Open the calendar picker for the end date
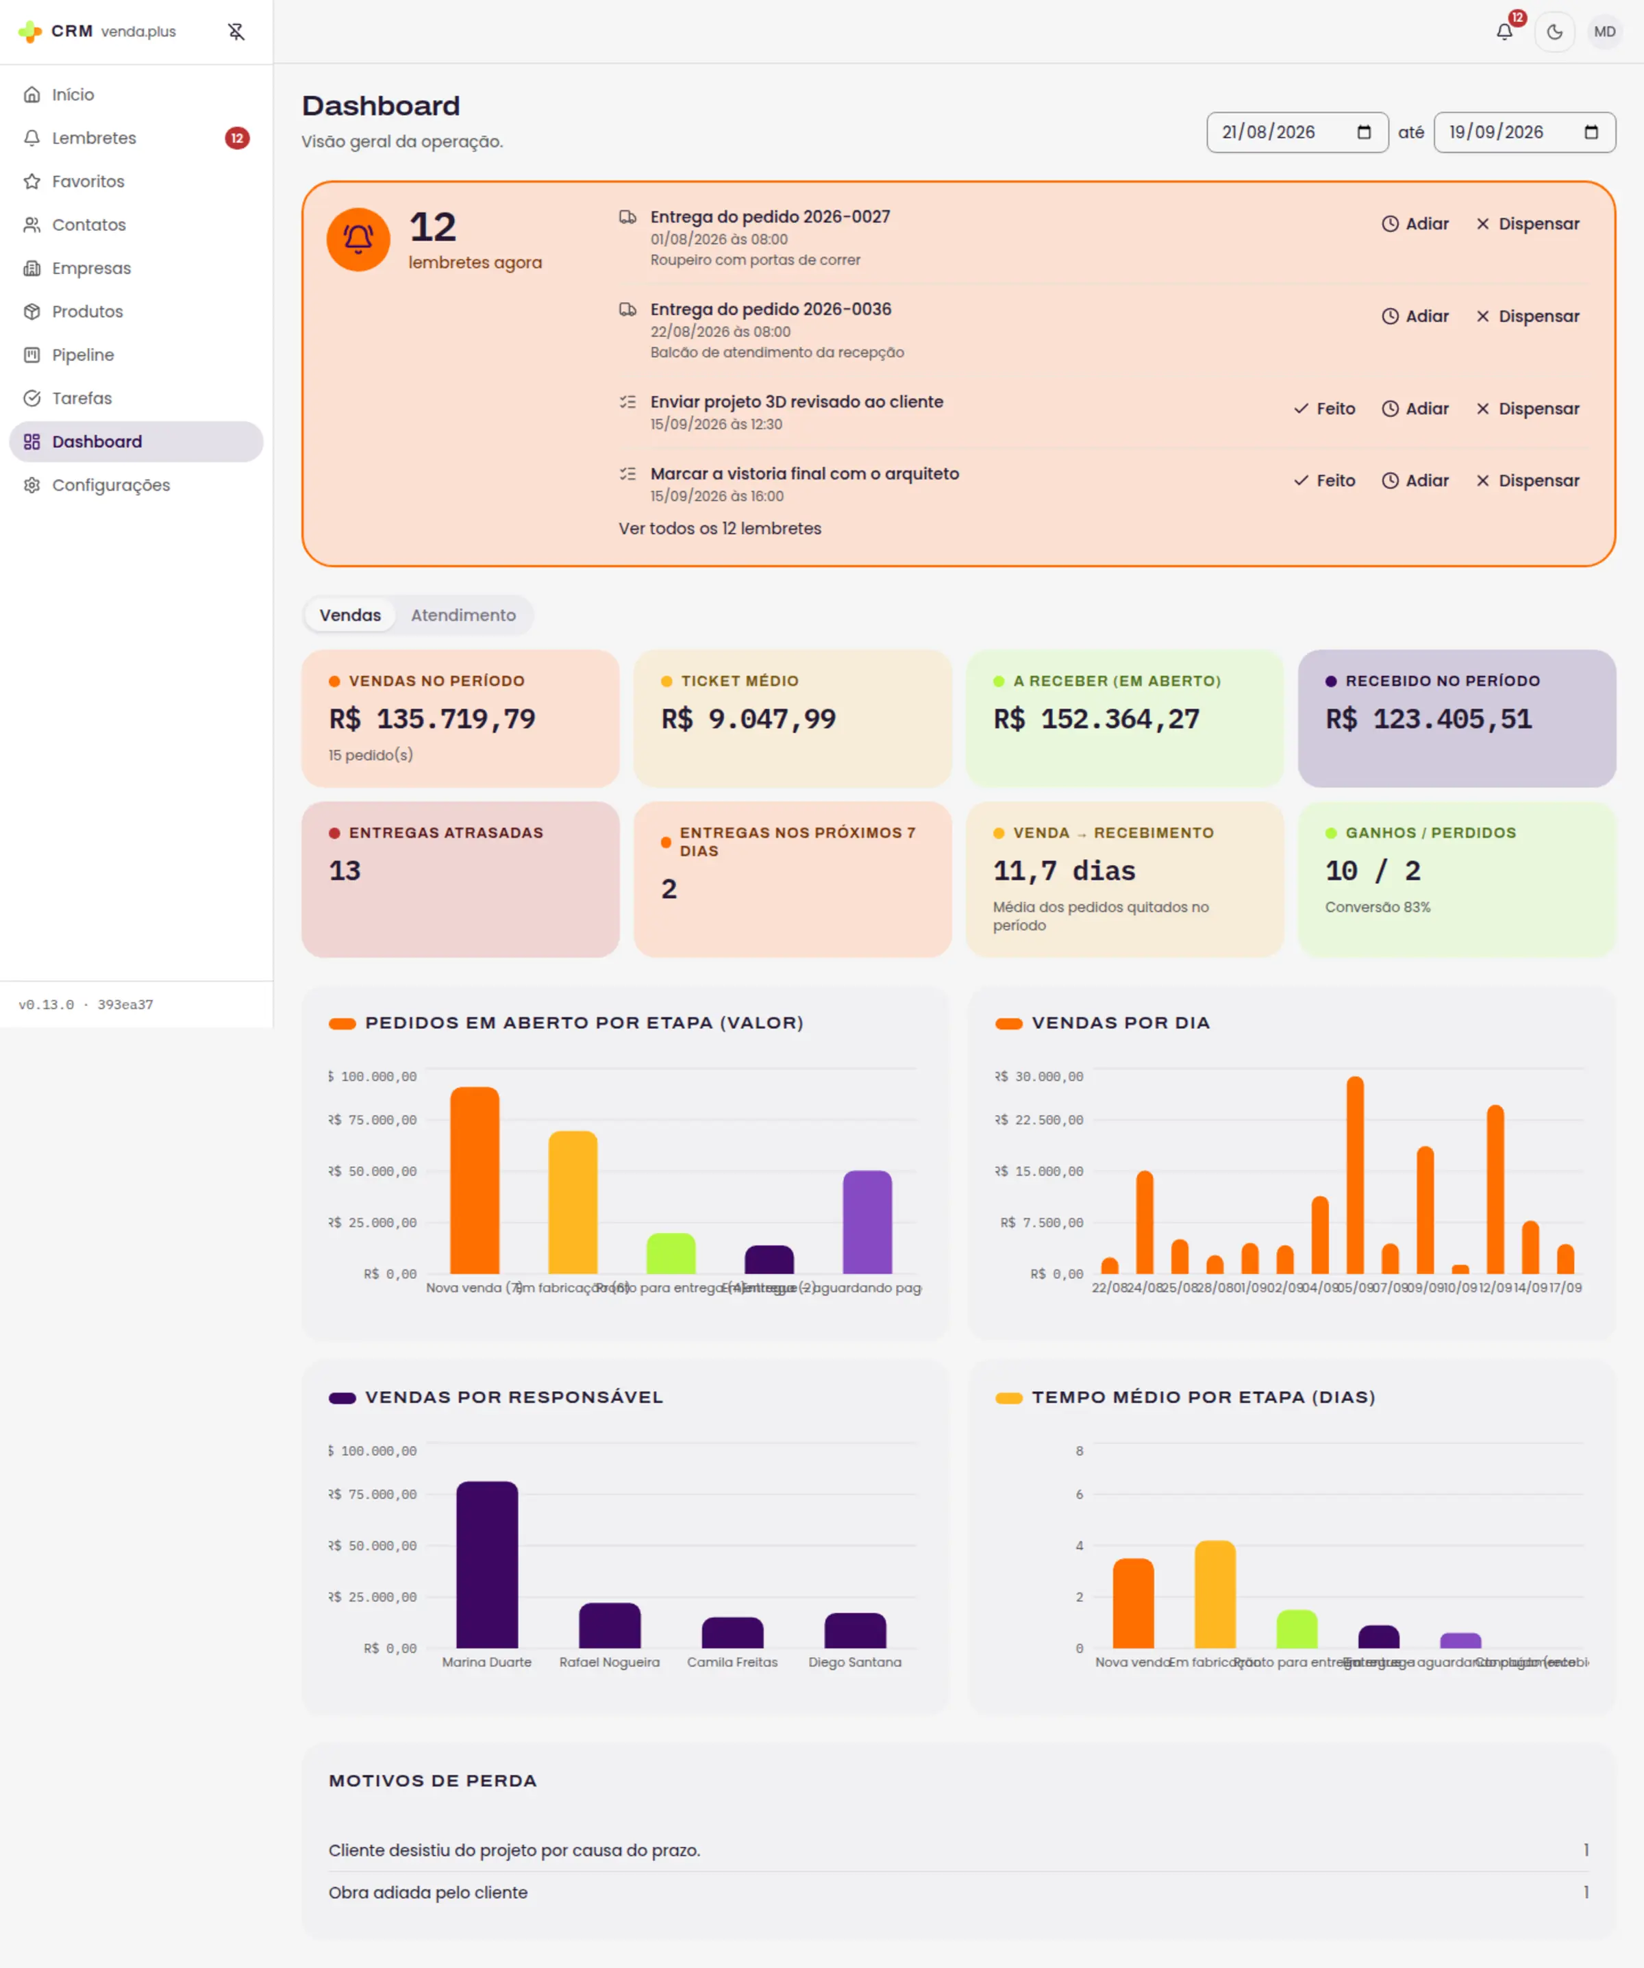 pyautogui.click(x=1591, y=132)
